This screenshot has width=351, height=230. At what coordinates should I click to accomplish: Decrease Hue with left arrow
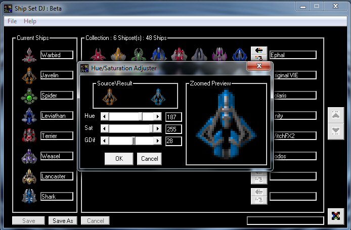tap(105, 117)
